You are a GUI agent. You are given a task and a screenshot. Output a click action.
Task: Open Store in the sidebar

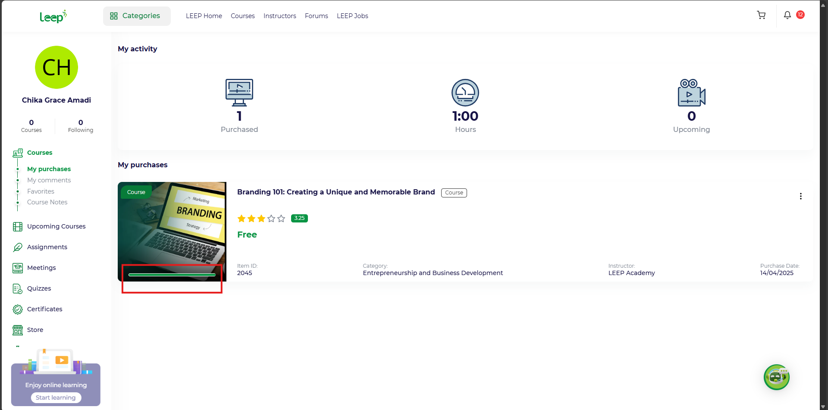coord(35,330)
